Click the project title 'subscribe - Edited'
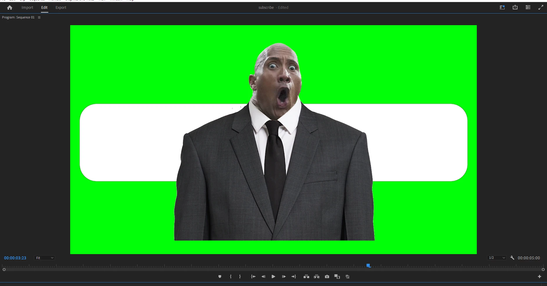The width and height of the screenshot is (547, 286). tap(273, 8)
